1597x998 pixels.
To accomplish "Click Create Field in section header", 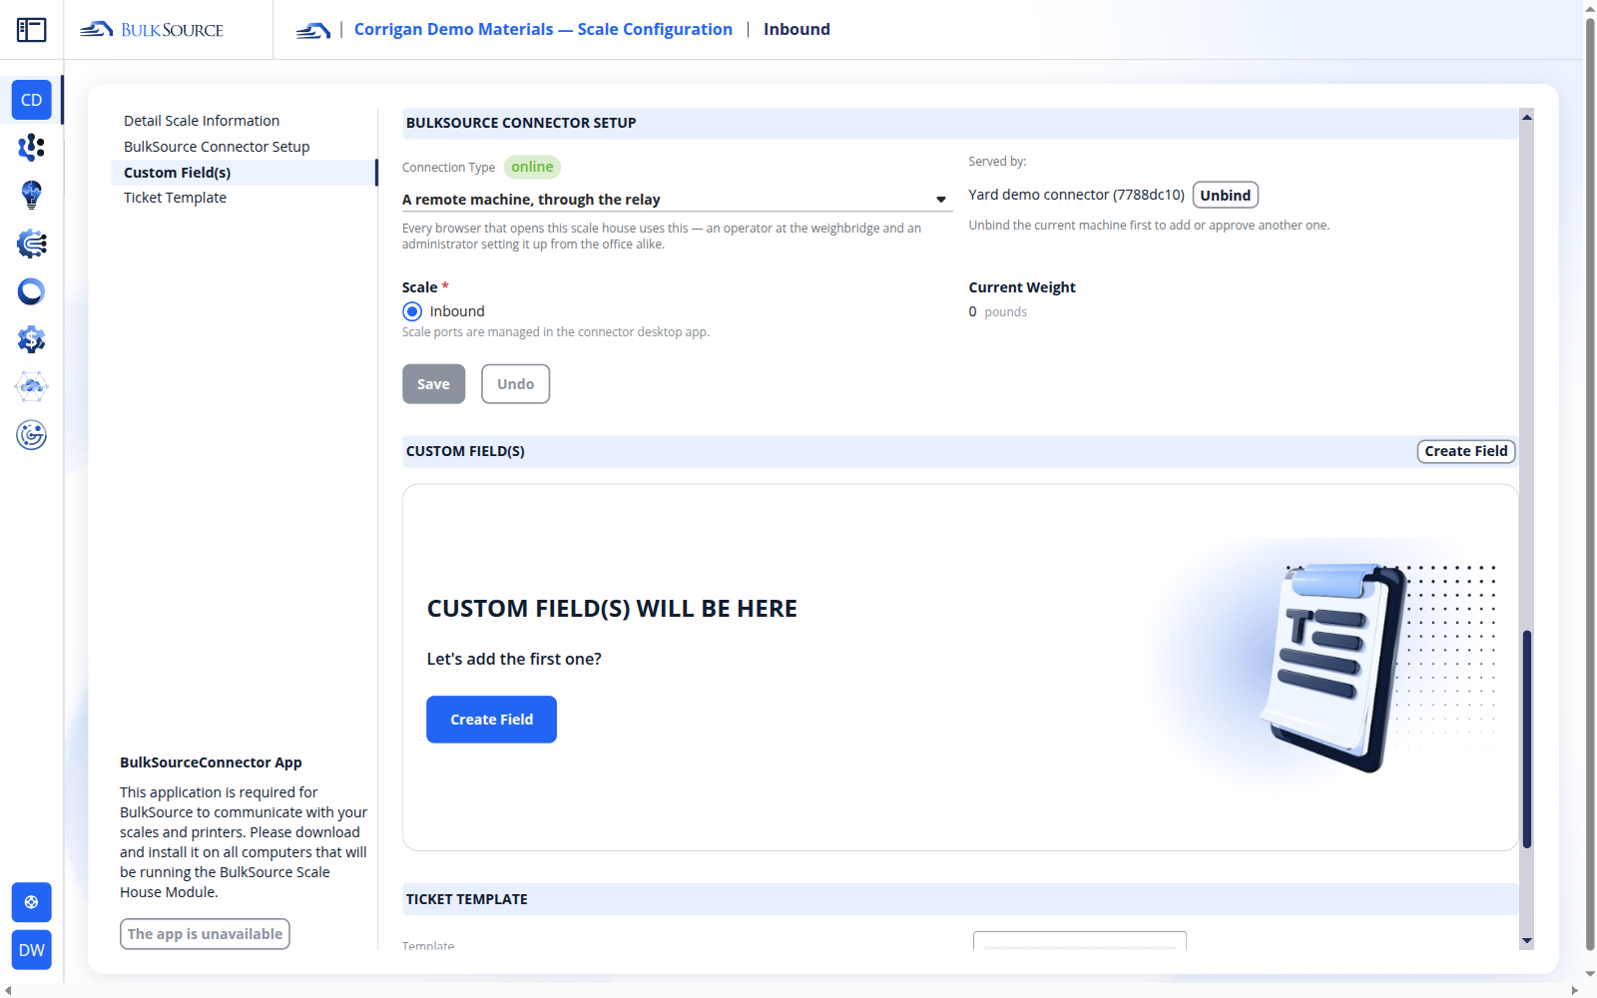I will click(x=1466, y=451).
